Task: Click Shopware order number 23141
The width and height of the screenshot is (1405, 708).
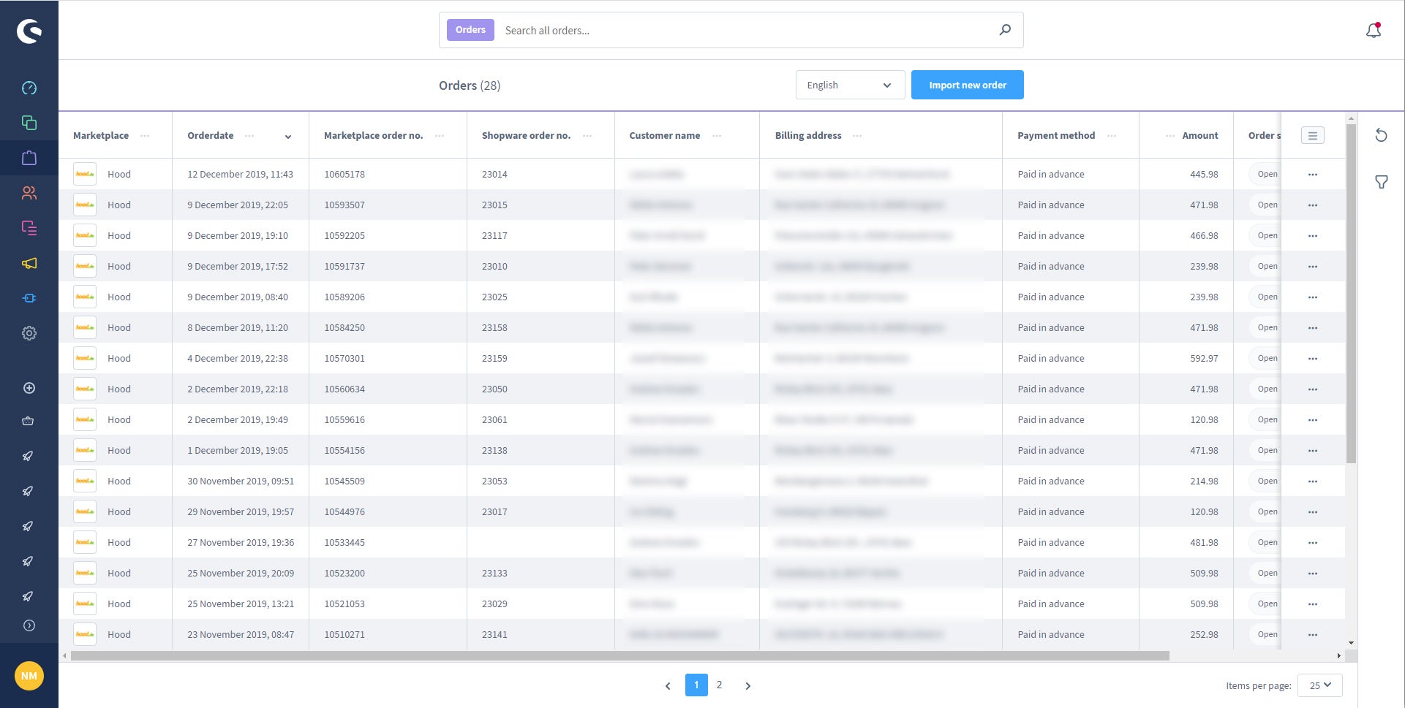Action: [494, 634]
